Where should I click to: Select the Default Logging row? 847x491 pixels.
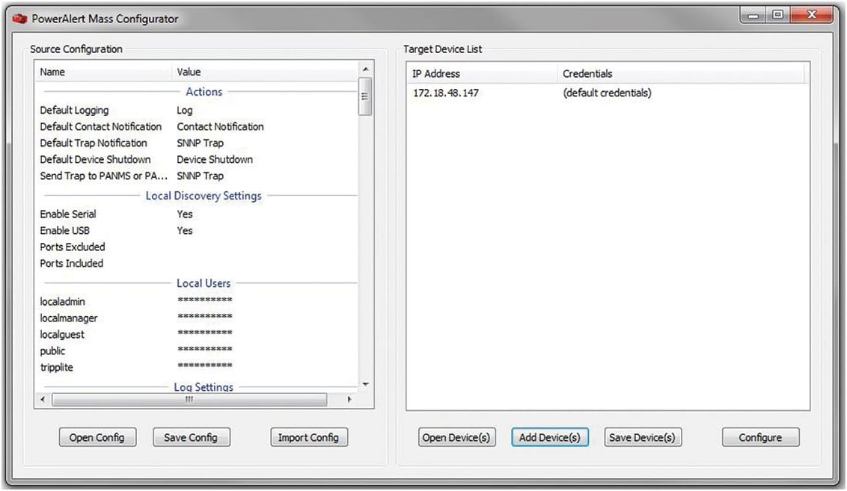click(x=197, y=110)
